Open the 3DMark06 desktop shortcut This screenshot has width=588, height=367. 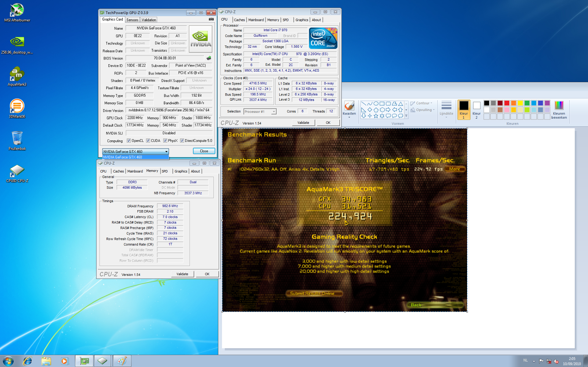tap(17, 108)
